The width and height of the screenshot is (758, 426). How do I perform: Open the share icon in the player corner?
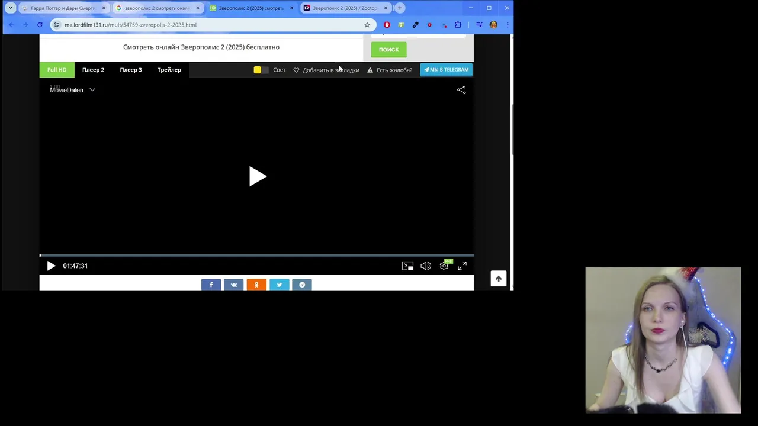pos(461,90)
